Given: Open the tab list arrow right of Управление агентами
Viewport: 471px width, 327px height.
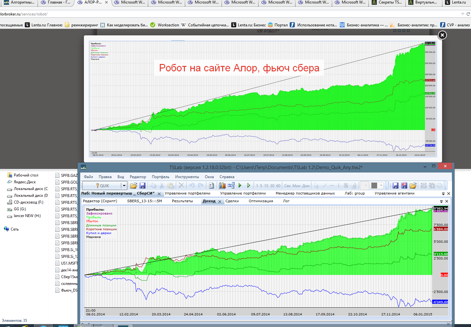Looking at the screenshot, I should (x=443, y=194).
